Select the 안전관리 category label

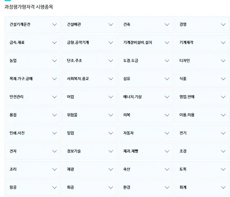pyautogui.click(x=17, y=97)
